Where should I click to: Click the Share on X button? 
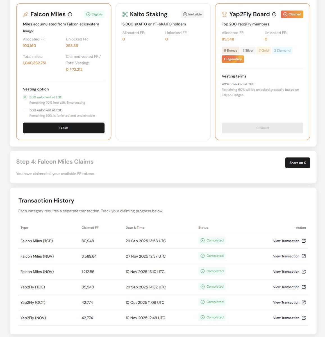pos(298,163)
